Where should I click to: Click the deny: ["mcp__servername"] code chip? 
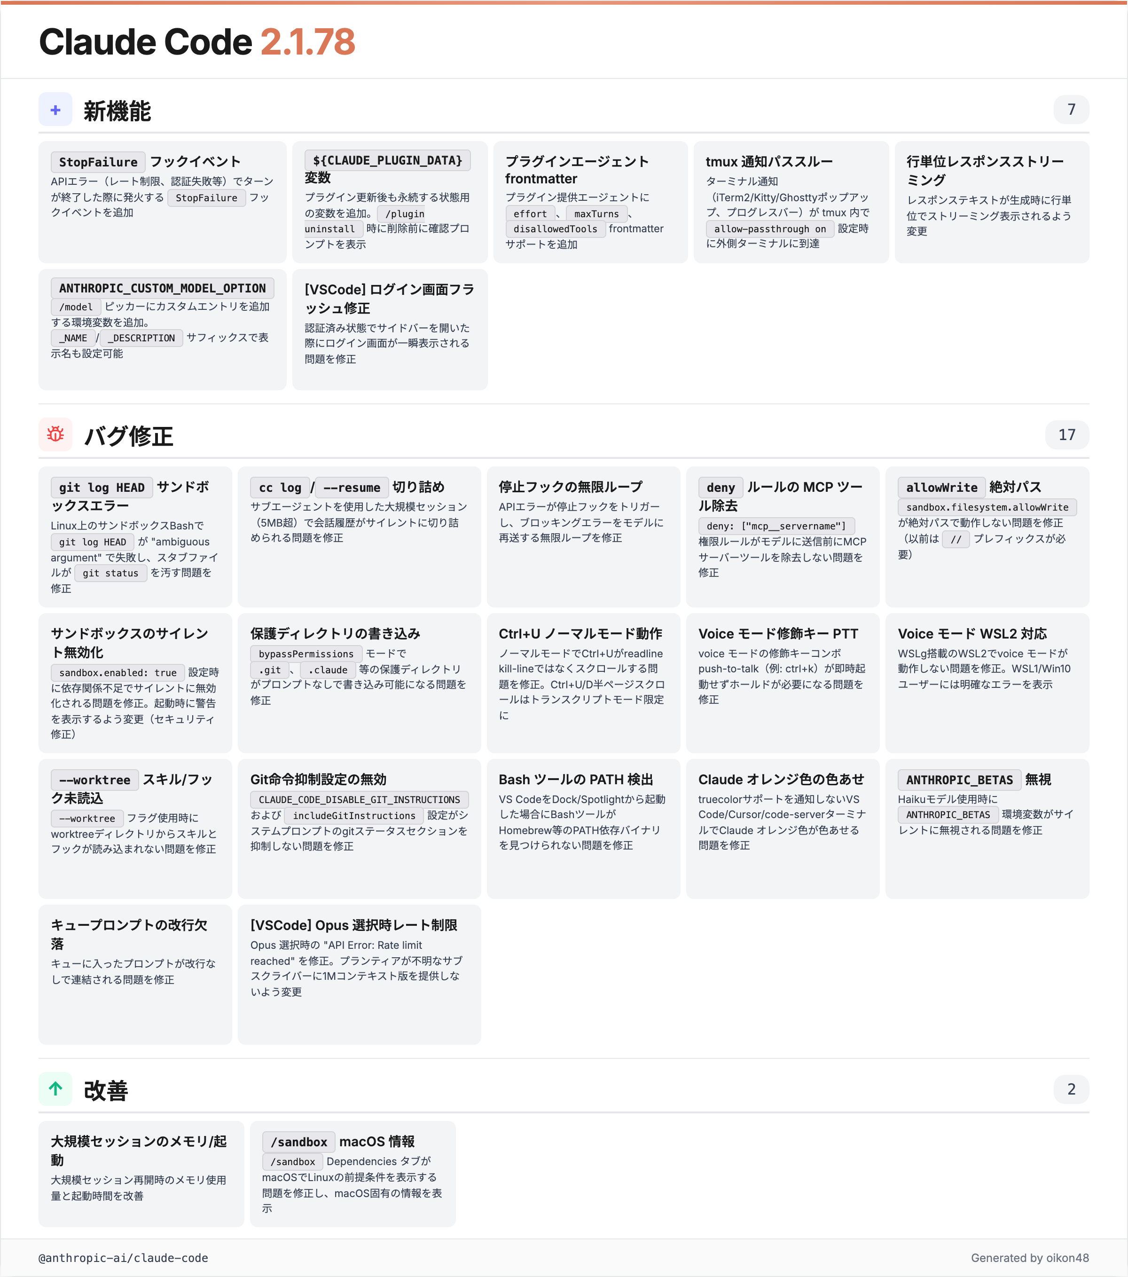(x=776, y=526)
